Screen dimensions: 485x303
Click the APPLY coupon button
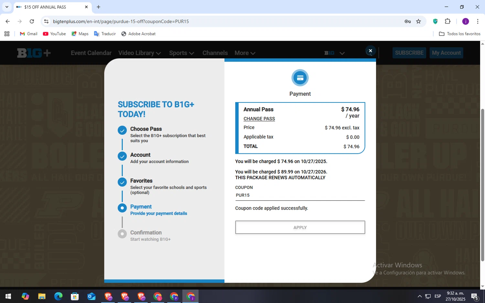300,227
